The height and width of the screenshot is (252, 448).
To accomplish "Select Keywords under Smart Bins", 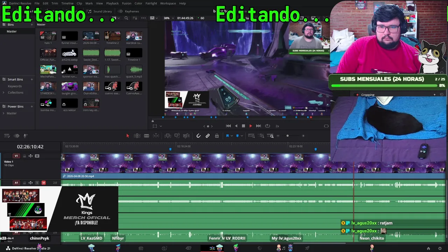I will point(15,86).
